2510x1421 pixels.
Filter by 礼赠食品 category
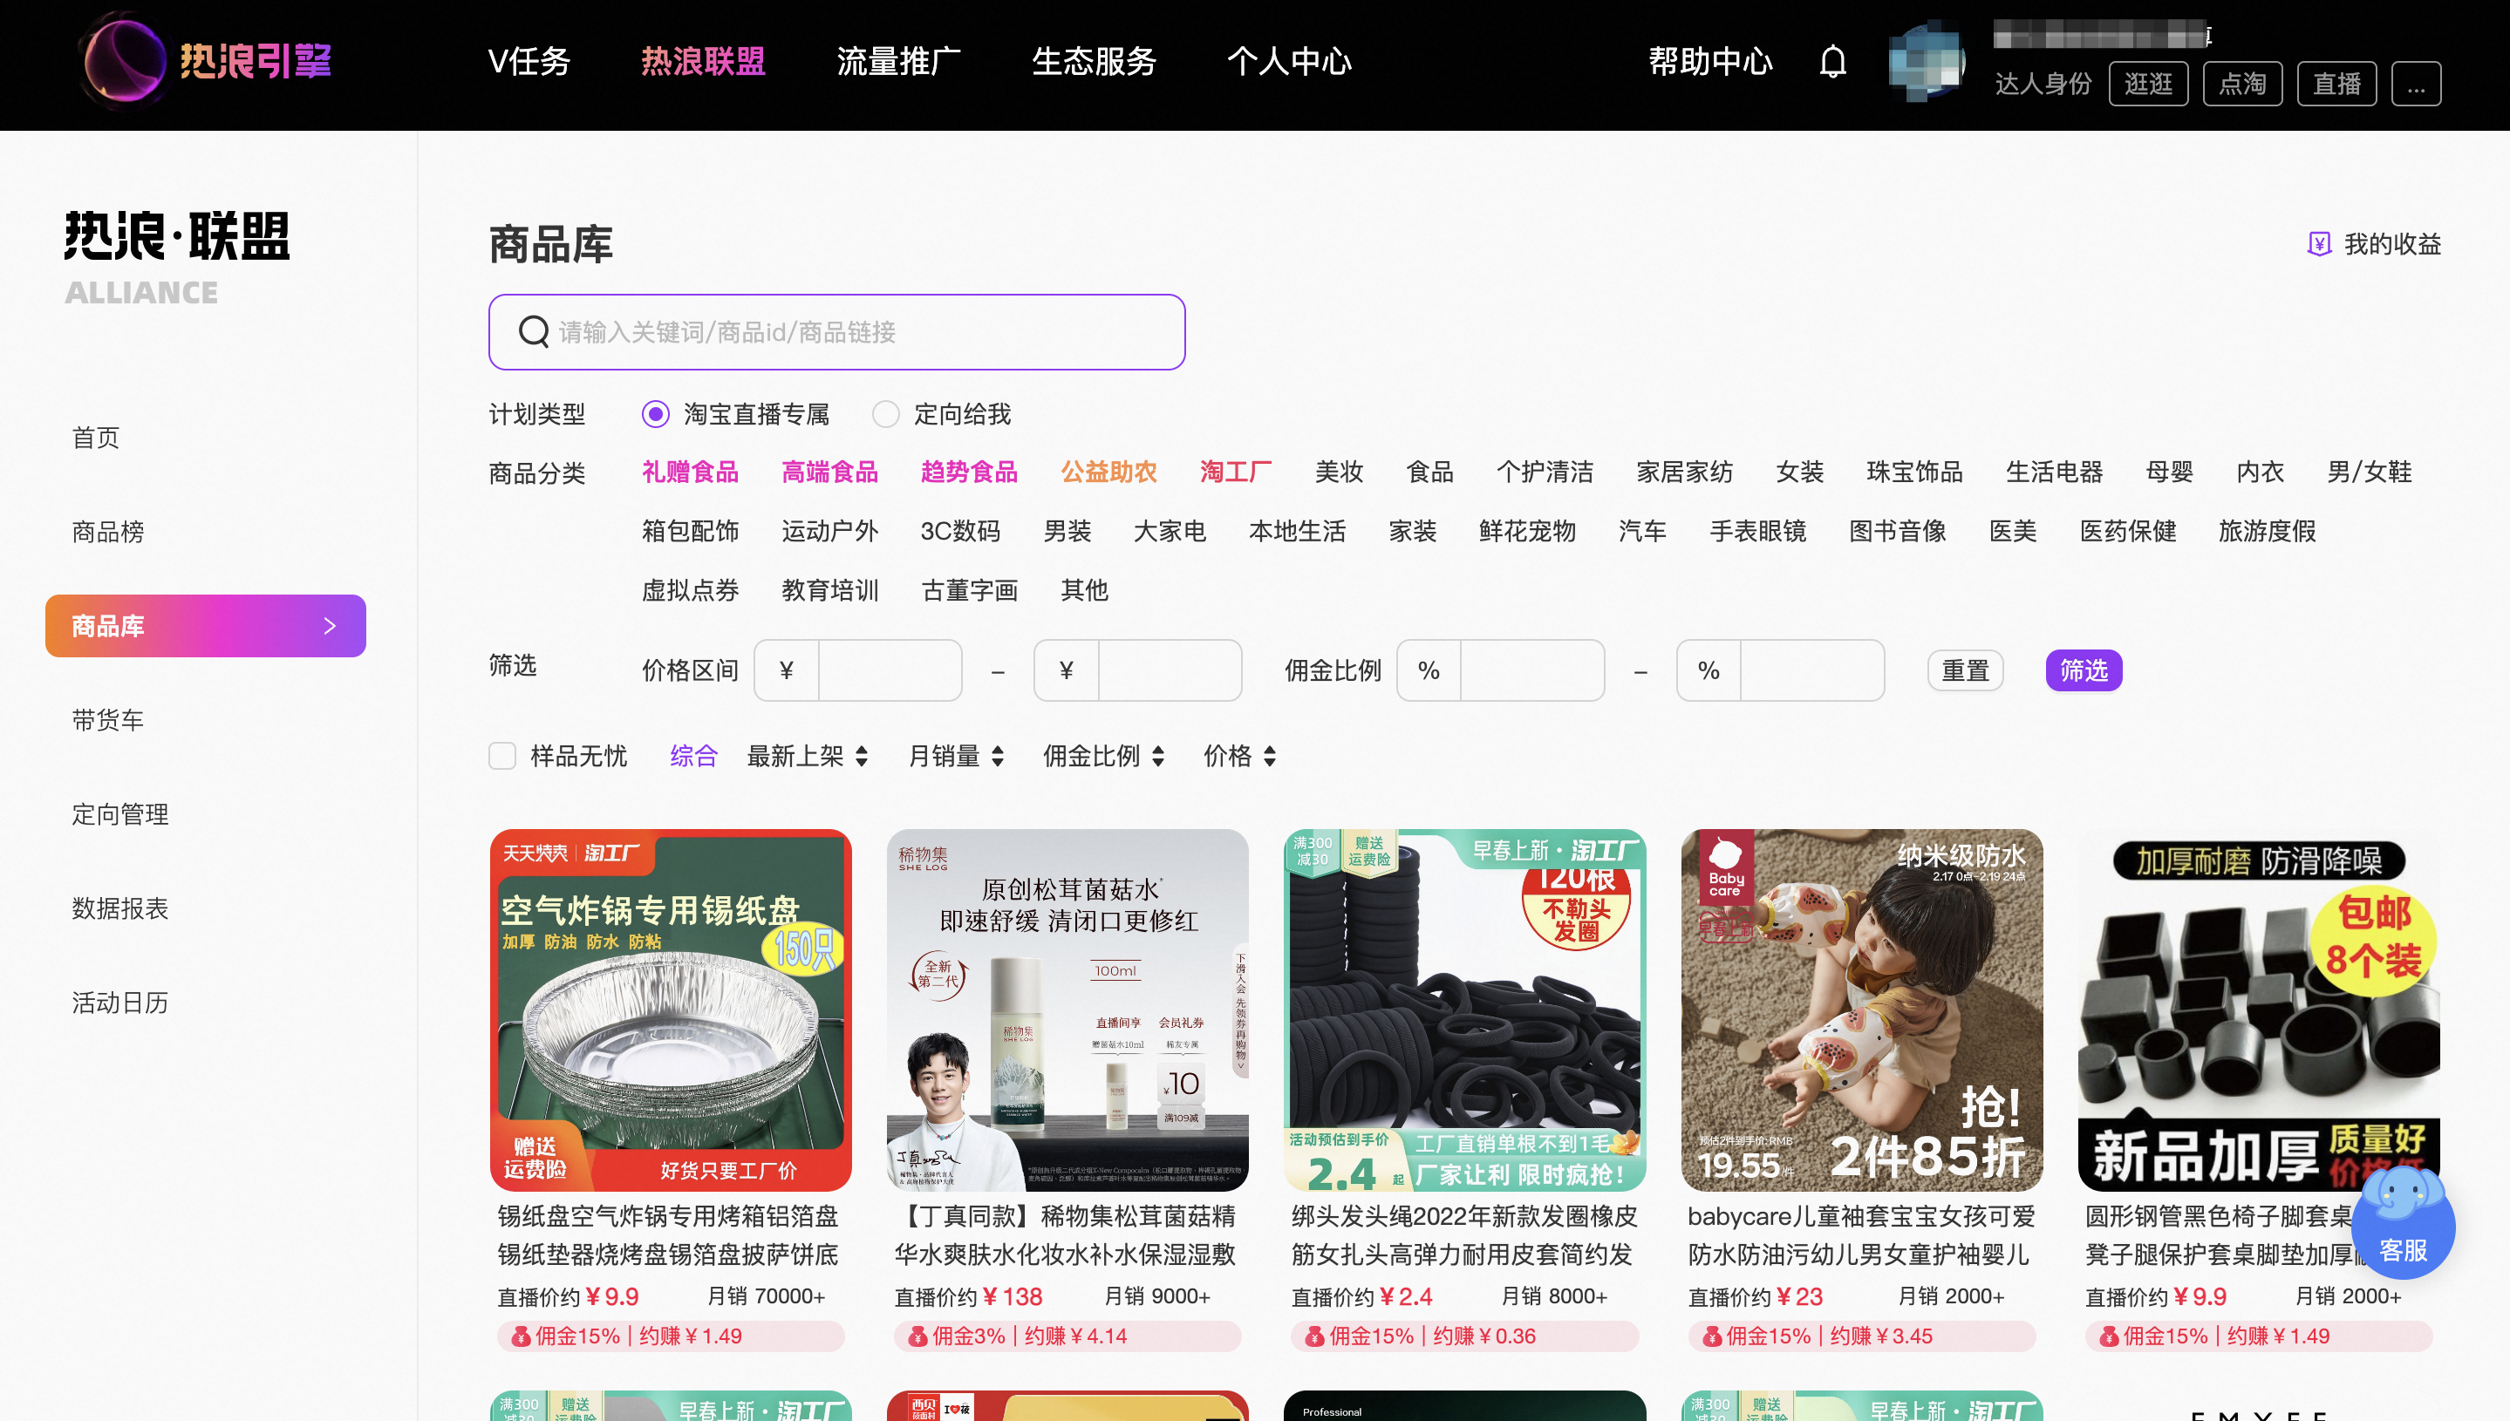tap(689, 473)
